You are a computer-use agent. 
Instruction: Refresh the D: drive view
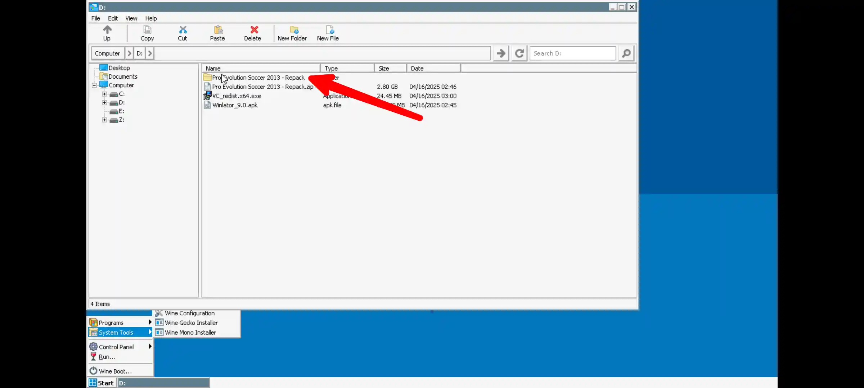point(519,53)
